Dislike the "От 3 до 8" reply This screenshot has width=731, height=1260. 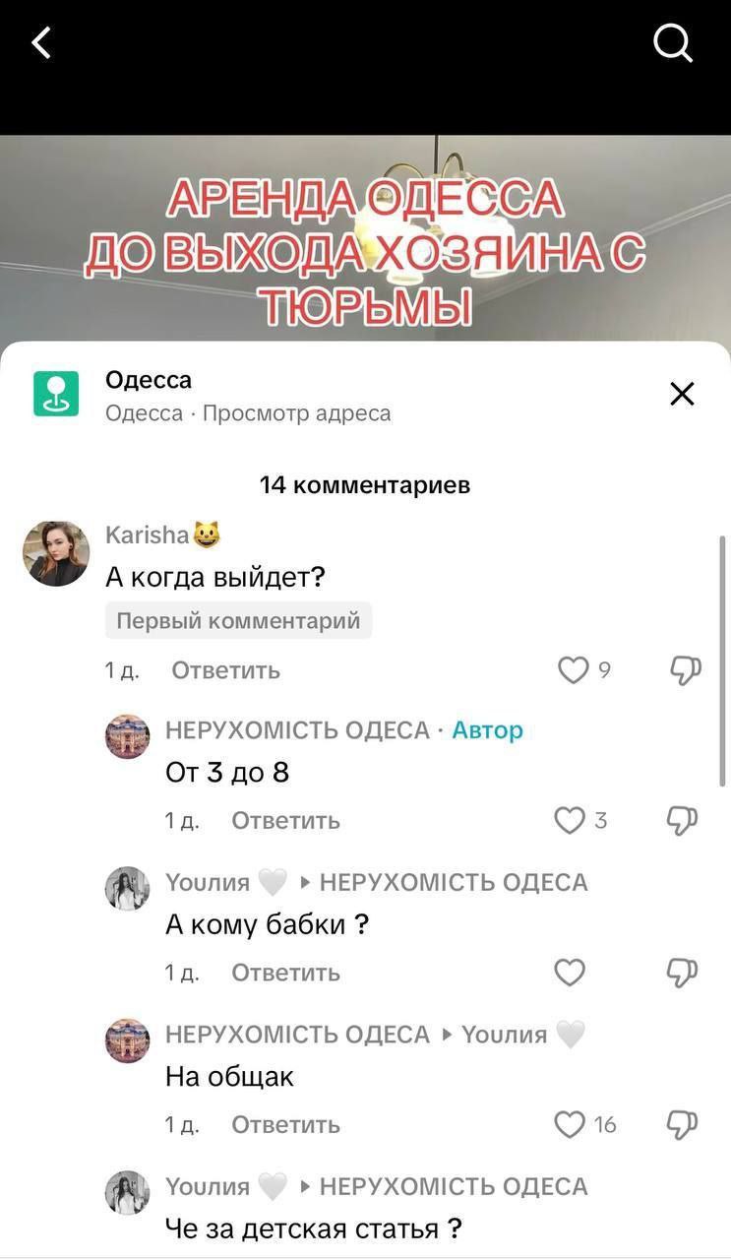click(683, 820)
